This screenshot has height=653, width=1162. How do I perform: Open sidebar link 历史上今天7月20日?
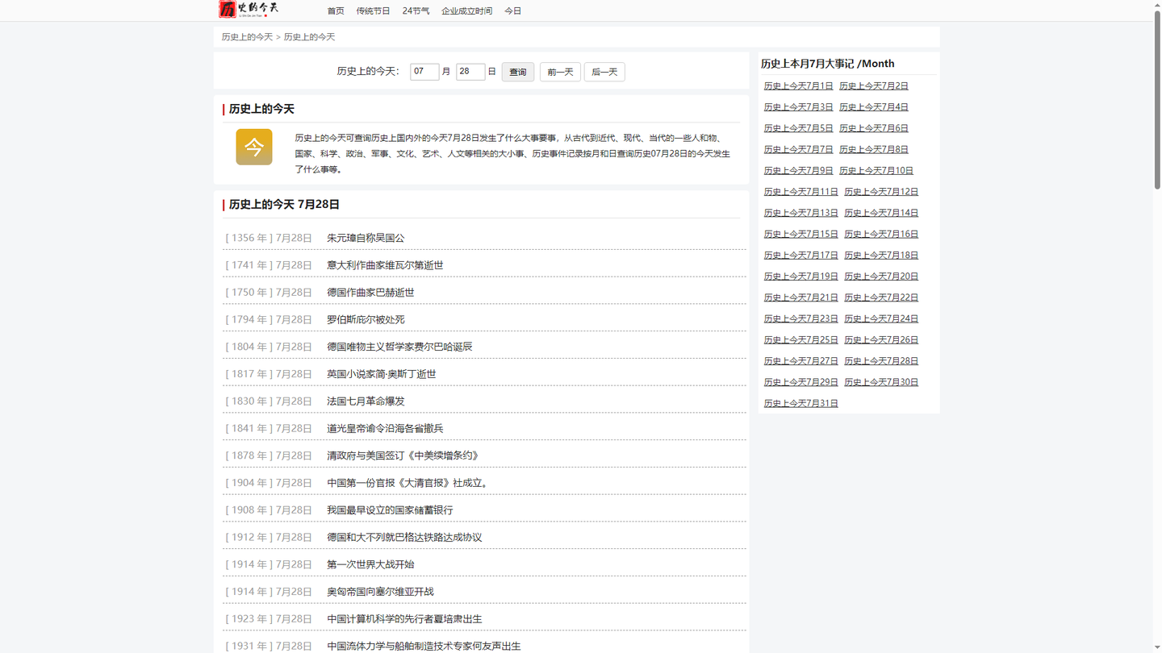881,277
